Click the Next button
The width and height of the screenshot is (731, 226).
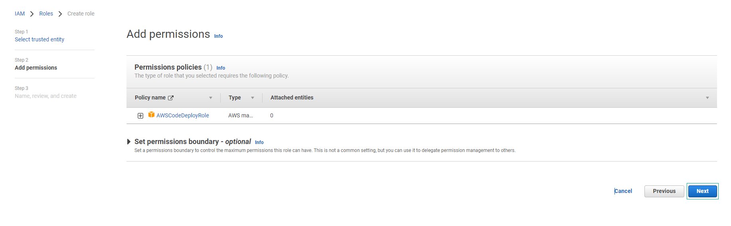tap(702, 191)
